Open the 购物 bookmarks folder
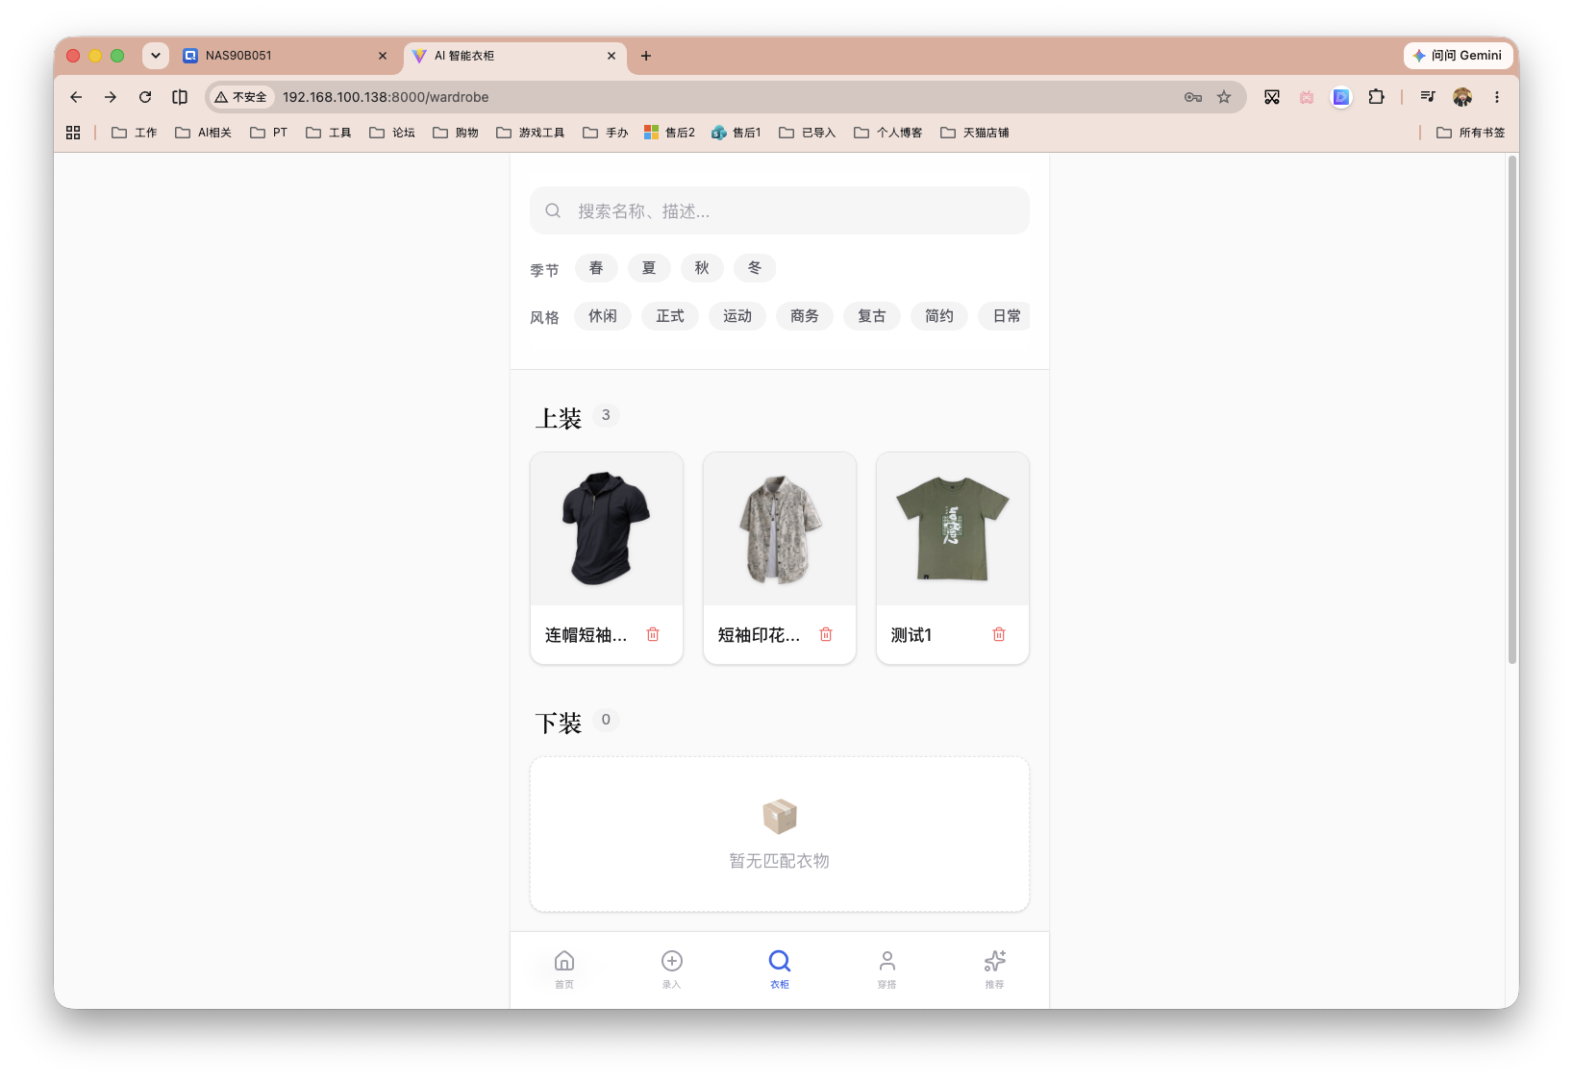 coord(456,133)
